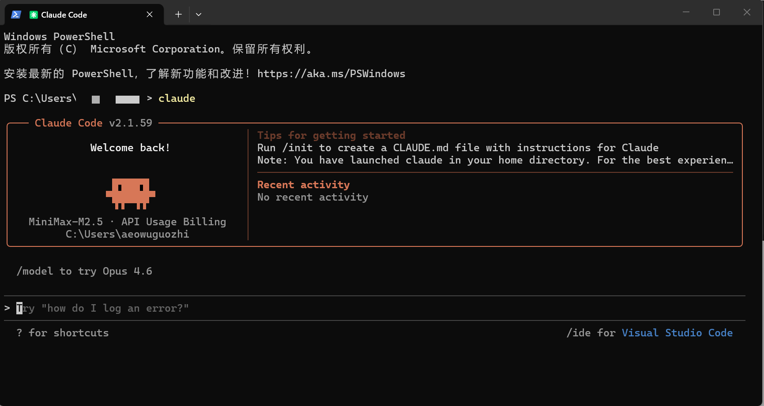Click the 'Welcome back!' text
Screen dimensions: 764x406
coord(130,148)
